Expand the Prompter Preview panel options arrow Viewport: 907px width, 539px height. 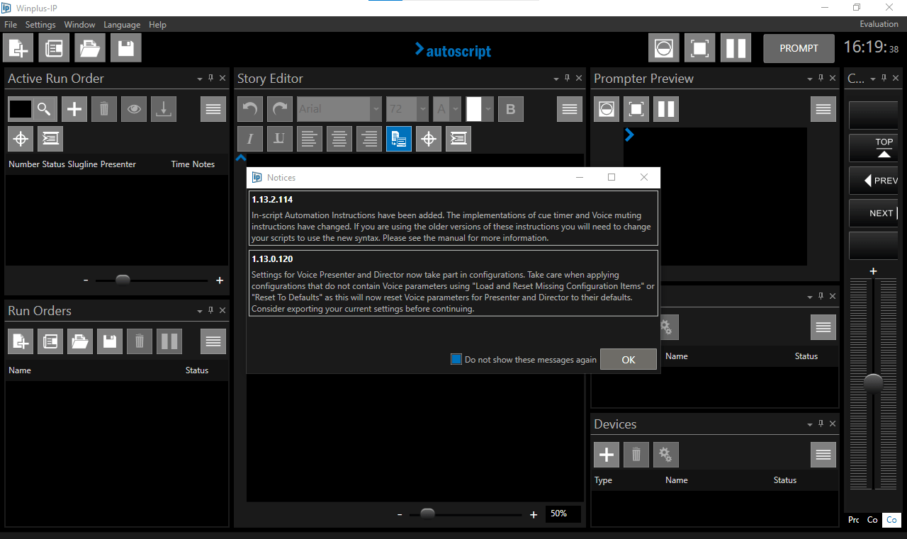[810, 79]
